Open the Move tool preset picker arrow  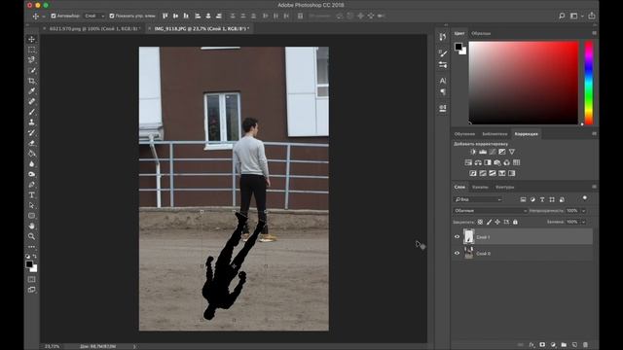coord(43,17)
